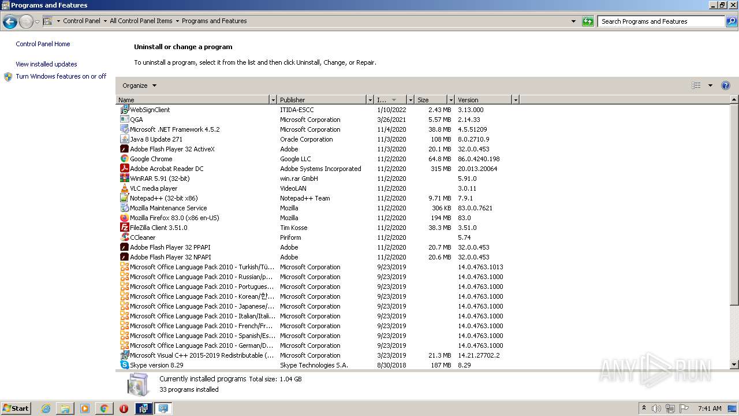Screen dimensions: 739x416
Task: Sort by the Size column header
Action: [x=431, y=100]
